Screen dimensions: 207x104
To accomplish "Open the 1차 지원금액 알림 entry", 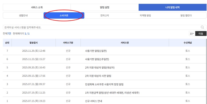I will 112,93.
